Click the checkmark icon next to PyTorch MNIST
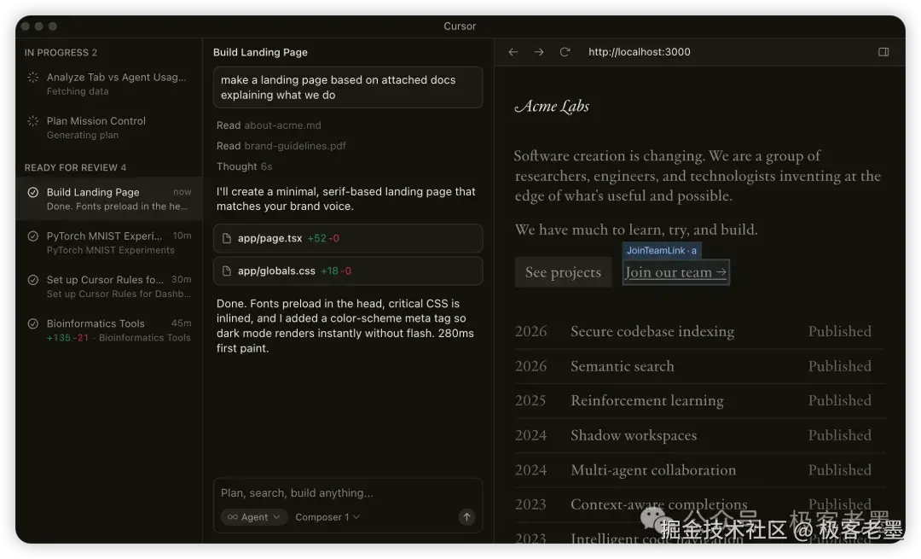The width and height of the screenshot is (921, 559). (x=33, y=236)
